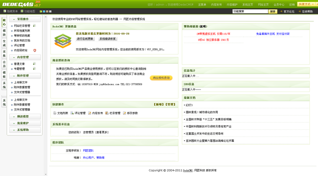Click 注销 to log out

point(292,4)
